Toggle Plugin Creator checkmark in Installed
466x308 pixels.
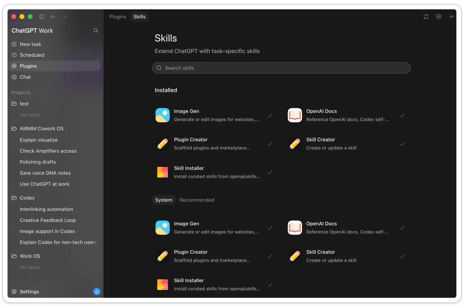click(270, 144)
